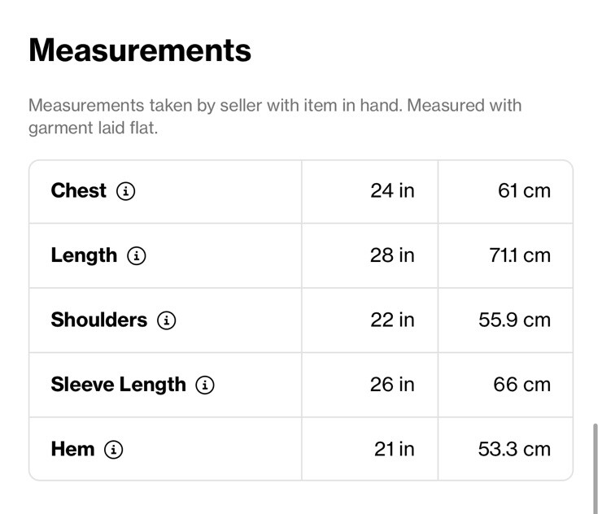Open the Chest measurement info icon
602x514 pixels.
(x=126, y=191)
